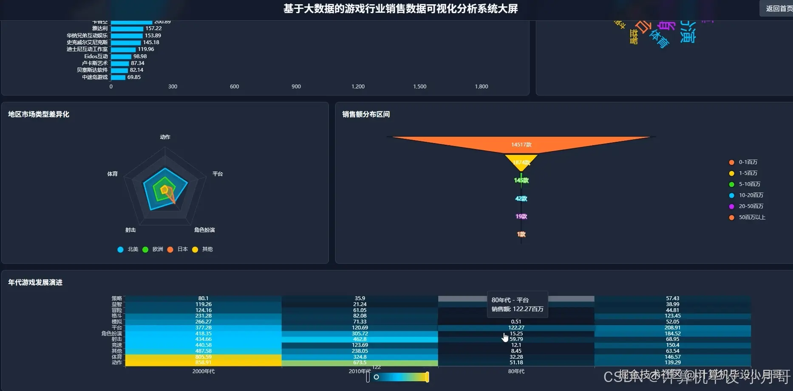Click the yellow 1-5百万 legend dot
Image resolution: width=793 pixels, height=391 pixels.
[x=731, y=173]
